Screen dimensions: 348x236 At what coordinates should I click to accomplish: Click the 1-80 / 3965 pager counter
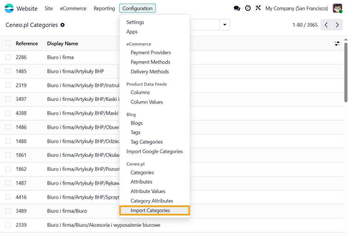[305, 25]
